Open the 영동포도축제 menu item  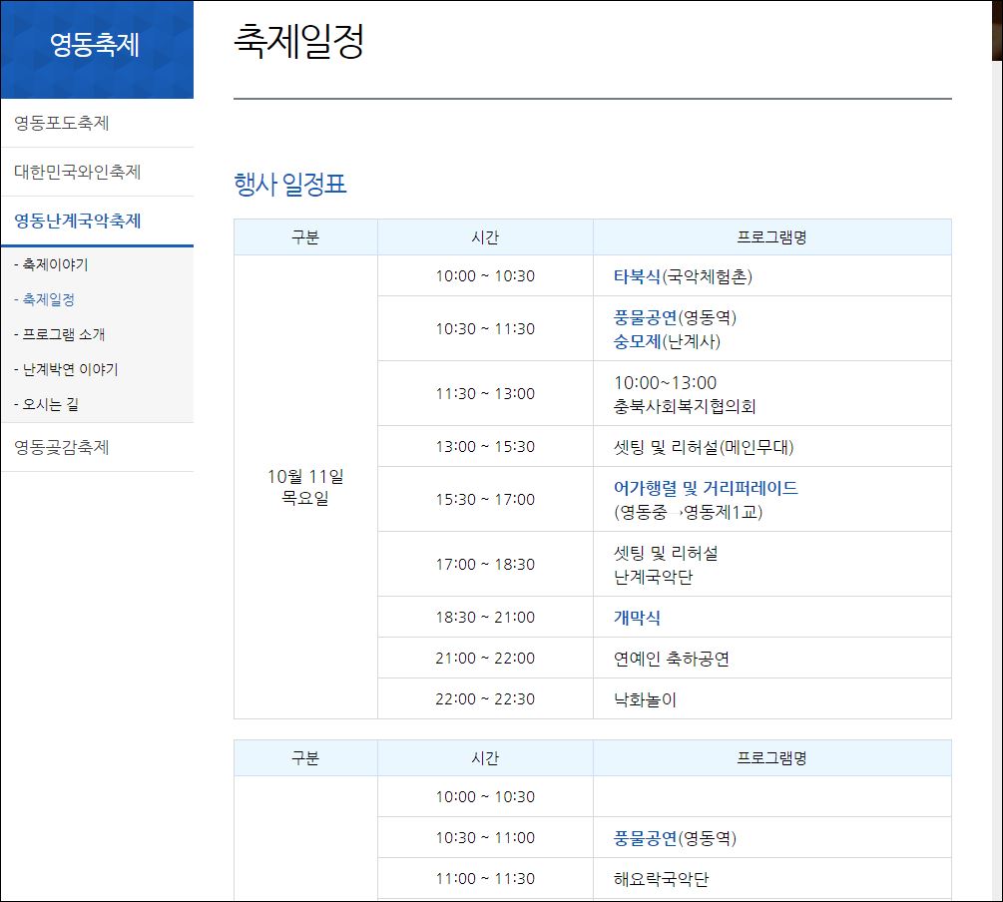click(x=62, y=124)
